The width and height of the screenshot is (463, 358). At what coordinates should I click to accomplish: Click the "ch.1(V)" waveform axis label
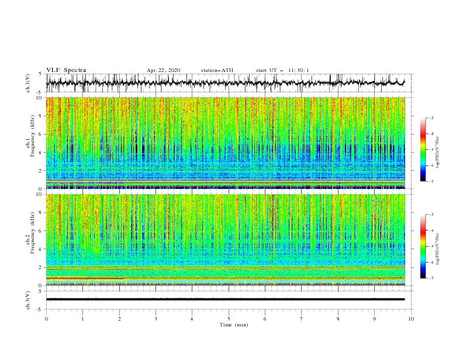[x=28, y=83]
